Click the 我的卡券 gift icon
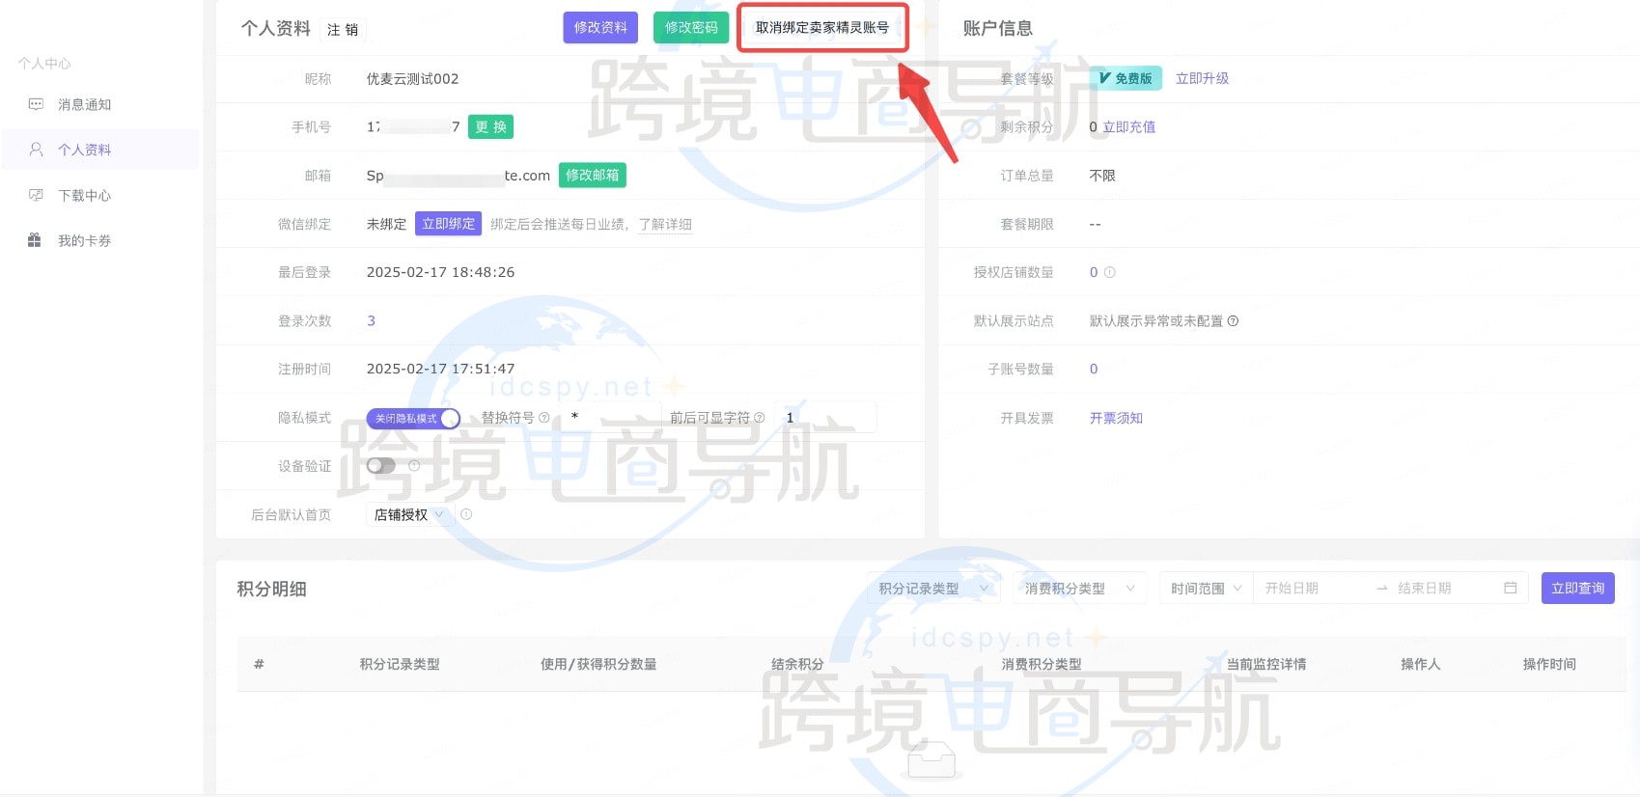The width and height of the screenshot is (1640, 797). click(x=35, y=240)
